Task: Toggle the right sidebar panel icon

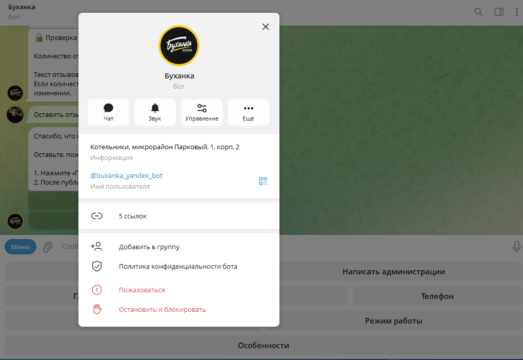Action: point(499,12)
